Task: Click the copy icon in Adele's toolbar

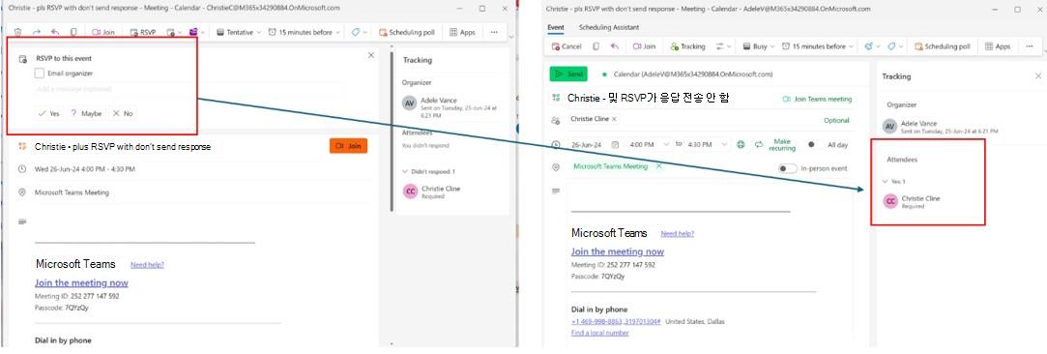Action: tap(596, 46)
